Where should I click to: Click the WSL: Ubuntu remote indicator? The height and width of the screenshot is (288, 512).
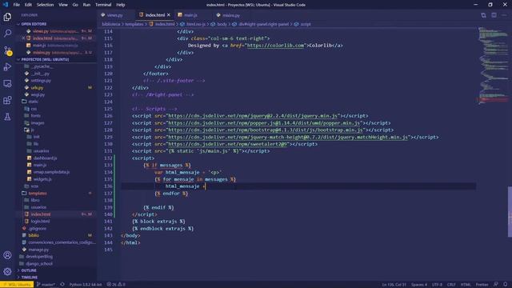coord(17,285)
